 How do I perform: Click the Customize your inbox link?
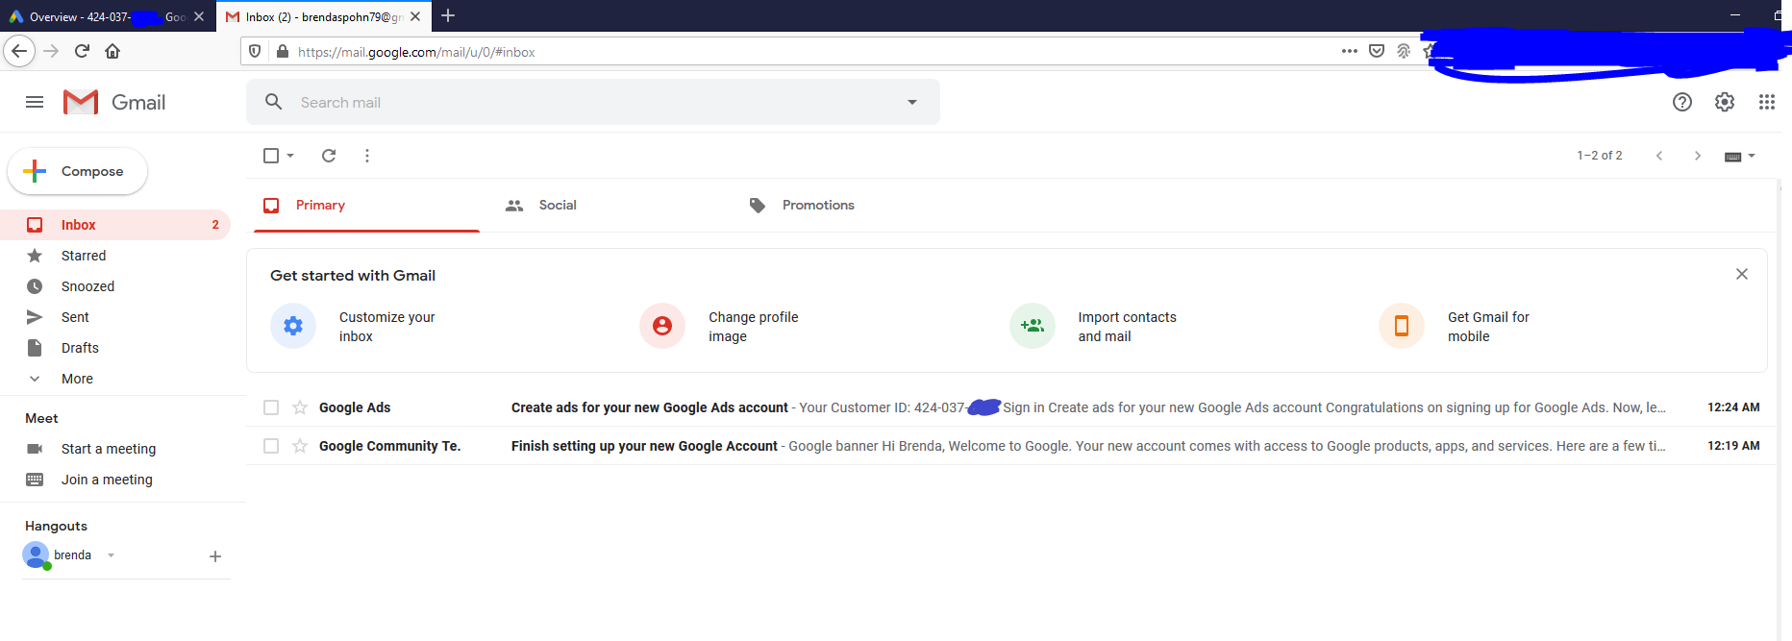point(387,327)
